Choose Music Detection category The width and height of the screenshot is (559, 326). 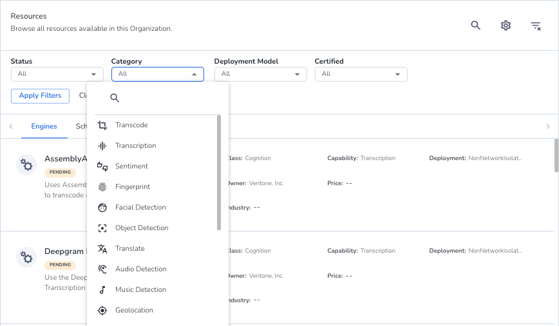pos(155,290)
